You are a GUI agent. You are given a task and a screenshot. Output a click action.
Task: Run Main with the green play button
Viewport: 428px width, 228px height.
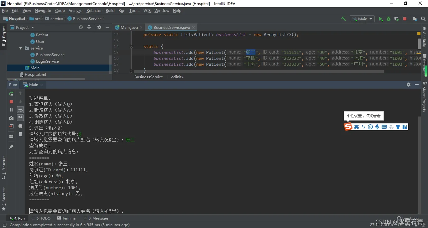381,19
